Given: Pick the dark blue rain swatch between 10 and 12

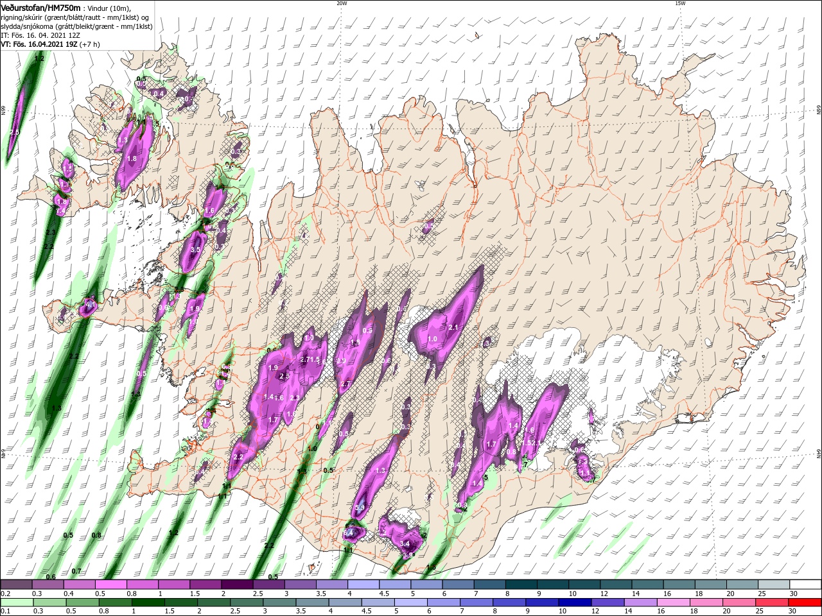Looking at the screenshot, I should (x=574, y=603).
